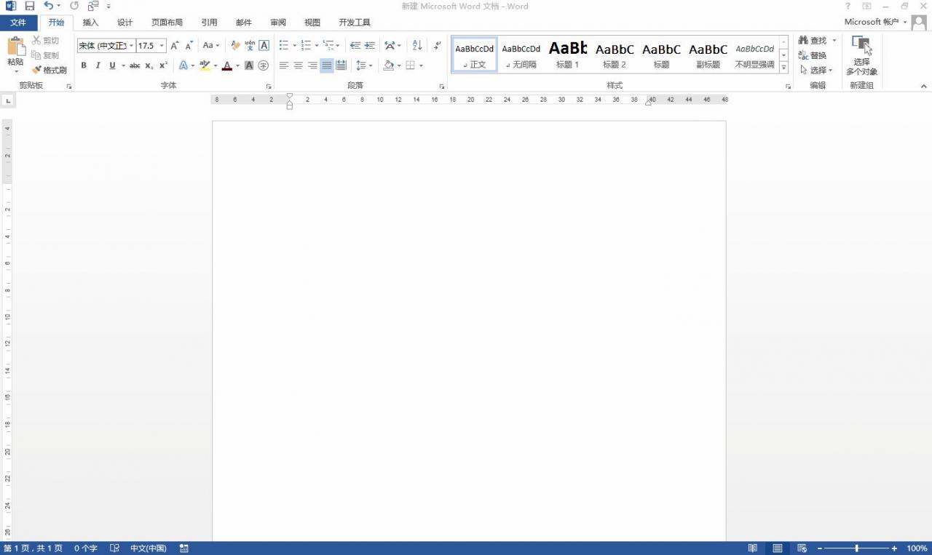Align paragraph text to the right
932x555 pixels.
312,65
